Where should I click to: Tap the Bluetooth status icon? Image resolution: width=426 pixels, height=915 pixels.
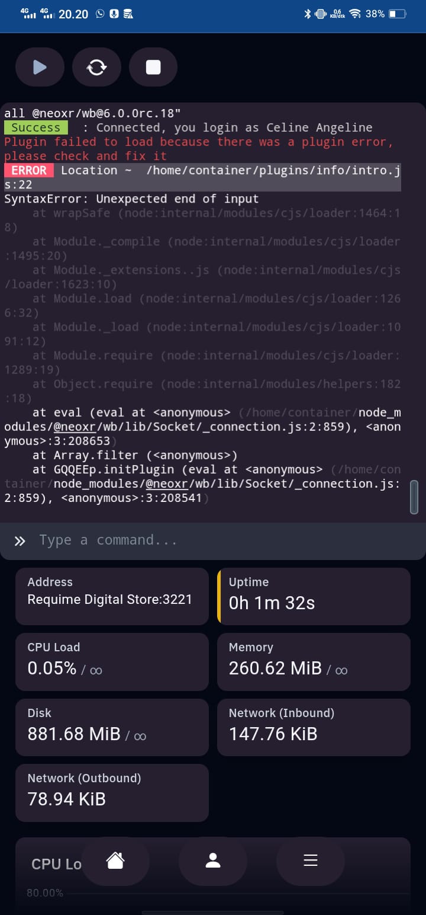(307, 14)
